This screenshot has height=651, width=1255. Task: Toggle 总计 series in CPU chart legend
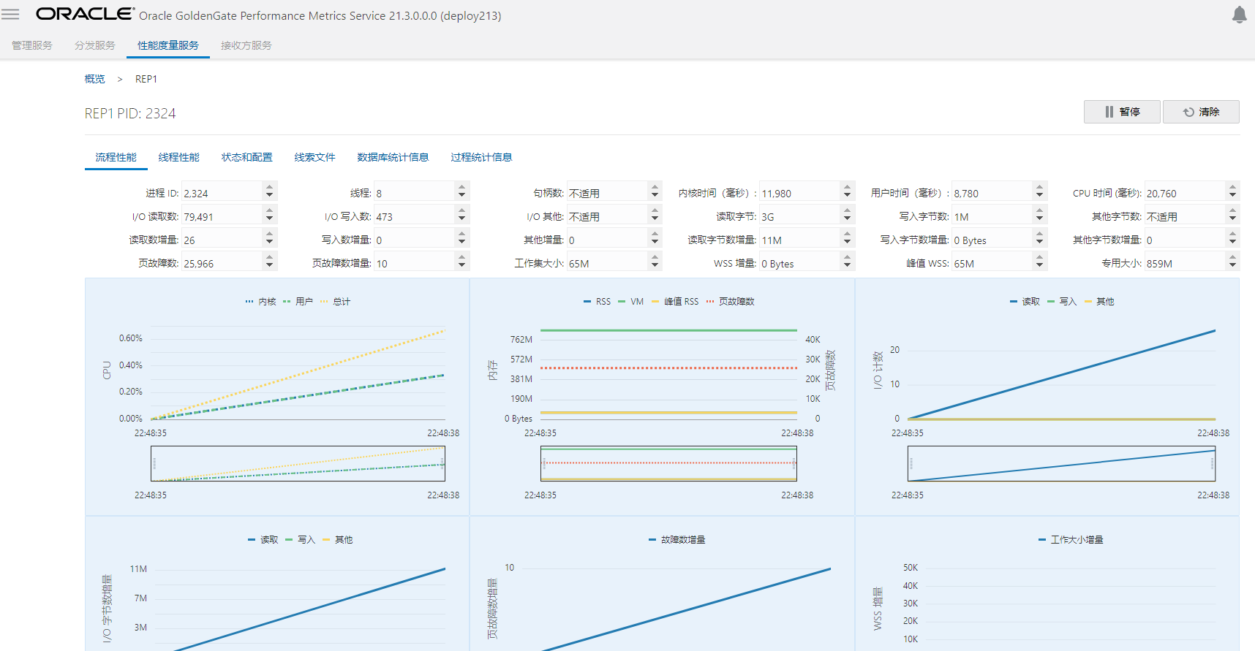coord(335,302)
